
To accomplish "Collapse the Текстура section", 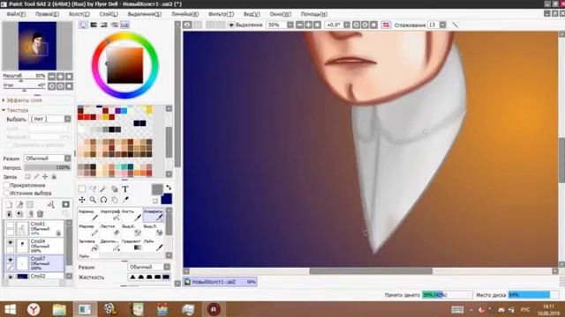I will [15, 110].
